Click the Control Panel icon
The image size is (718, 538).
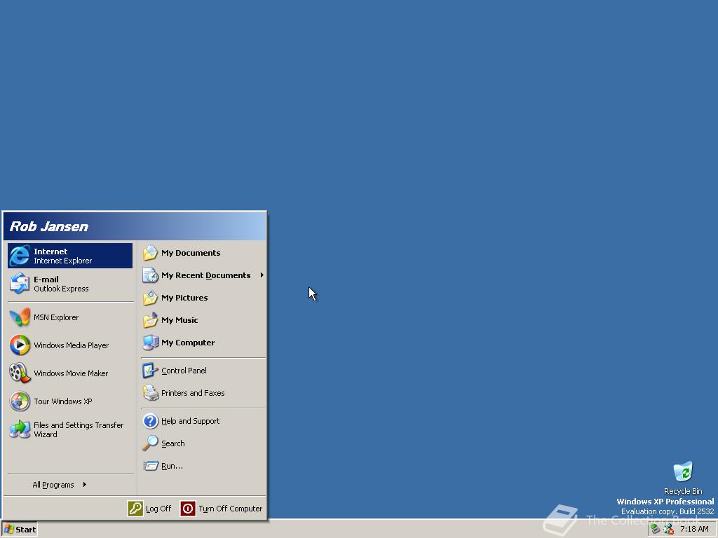pyautogui.click(x=150, y=371)
